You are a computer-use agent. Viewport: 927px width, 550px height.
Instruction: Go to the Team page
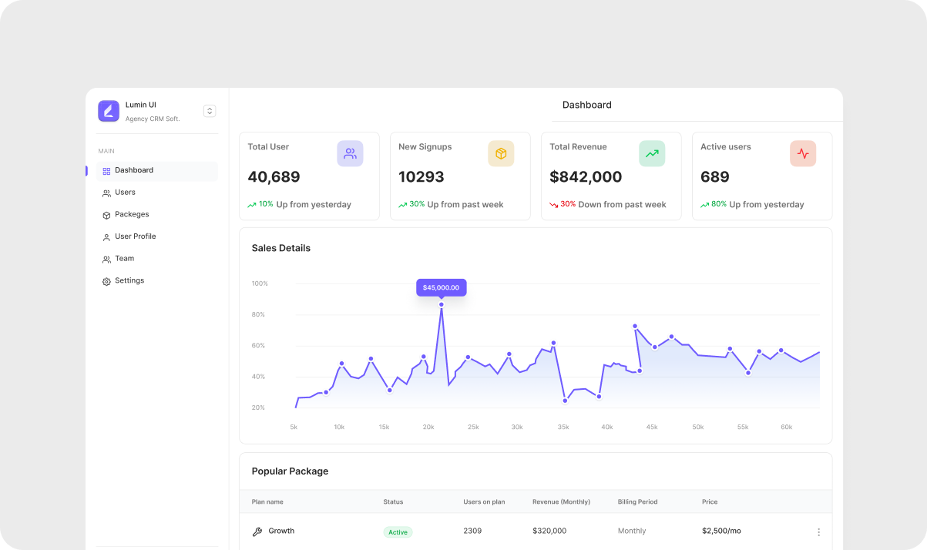click(x=124, y=259)
